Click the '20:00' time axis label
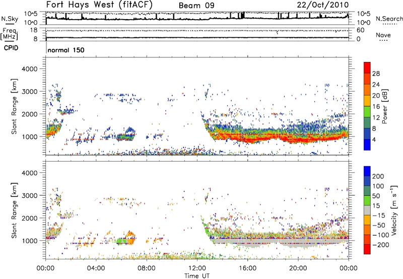403x279 pixels. point(298,268)
